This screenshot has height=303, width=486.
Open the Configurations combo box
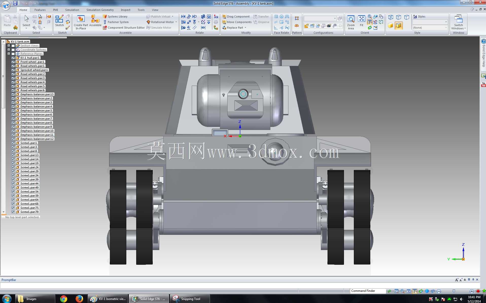pyautogui.click(x=320, y=18)
